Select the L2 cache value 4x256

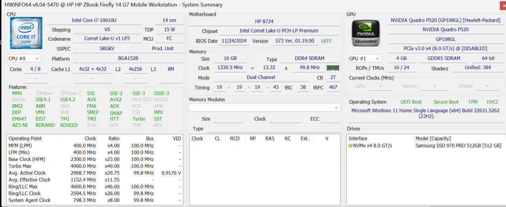(135, 69)
